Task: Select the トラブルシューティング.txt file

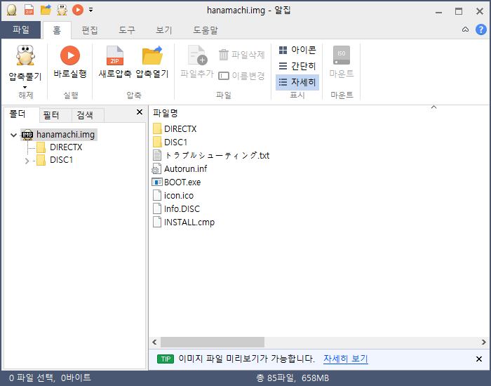Action: pos(210,155)
